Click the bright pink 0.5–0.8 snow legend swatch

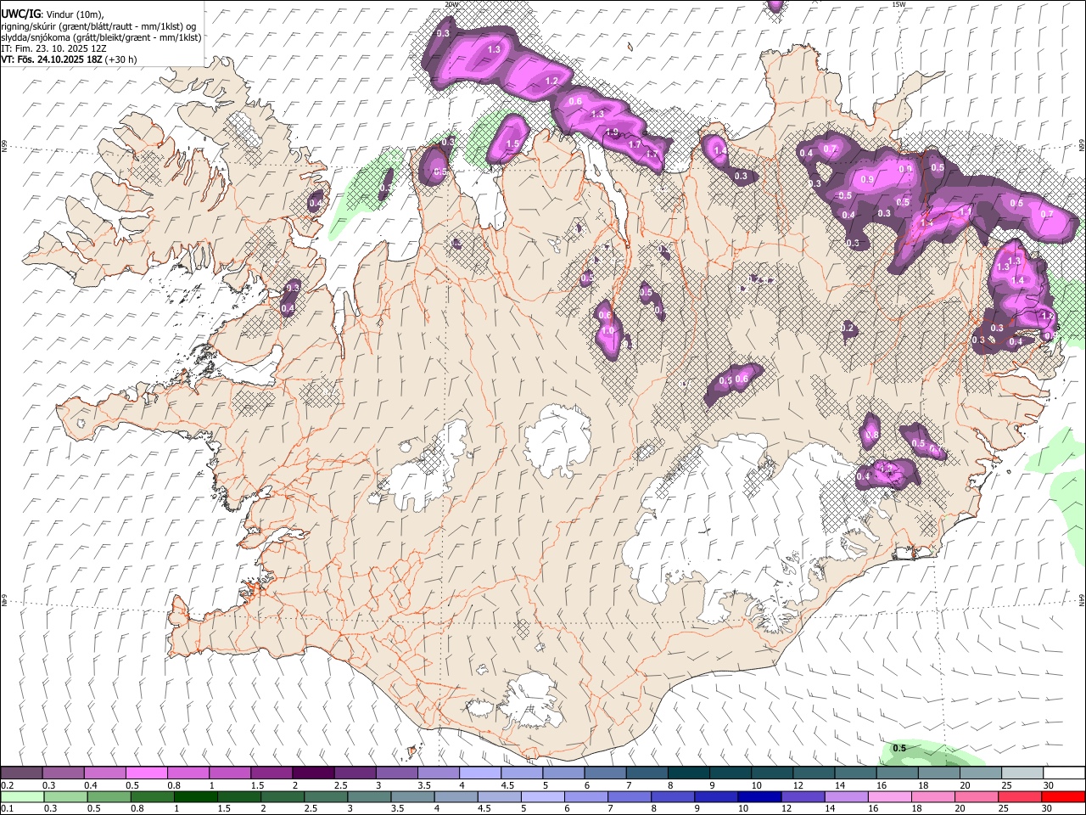pyautogui.click(x=146, y=773)
